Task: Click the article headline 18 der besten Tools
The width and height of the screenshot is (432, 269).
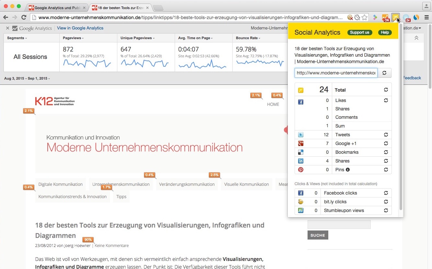Action: coord(150,230)
